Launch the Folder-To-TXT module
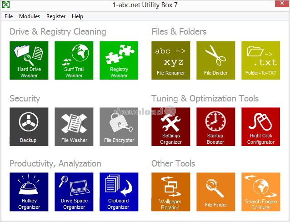This screenshot has height=222, width=290. coord(261,61)
